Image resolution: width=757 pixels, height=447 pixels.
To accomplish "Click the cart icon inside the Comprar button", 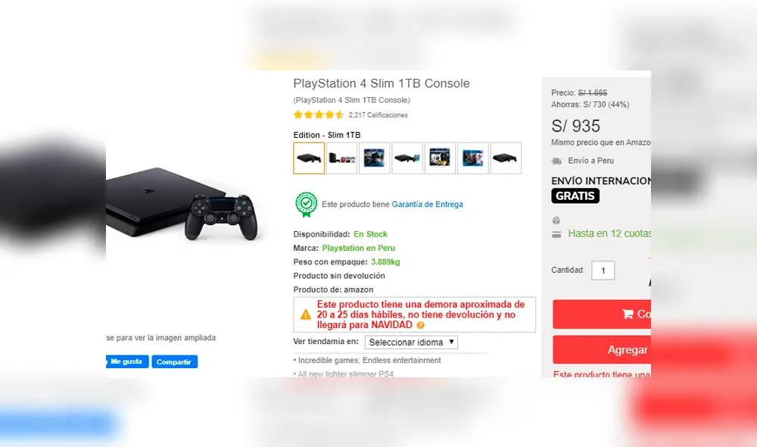I will (628, 314).
